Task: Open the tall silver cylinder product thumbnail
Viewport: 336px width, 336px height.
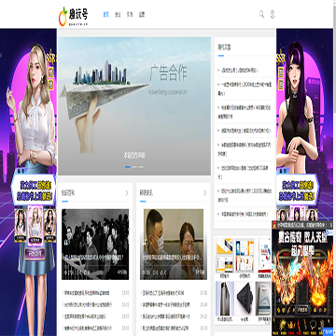Action: [225, 299]
